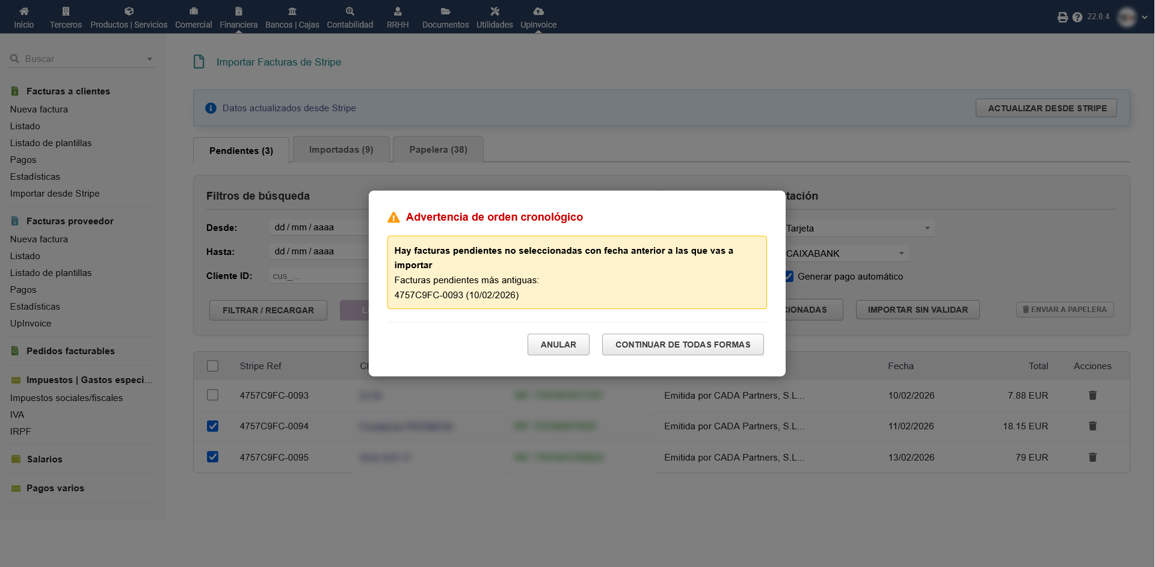Viewport: 1155px width, 567px height.
Task: Uncheck the box for invoice 4757C9FC-0095
Action: [x=212, y=457]
